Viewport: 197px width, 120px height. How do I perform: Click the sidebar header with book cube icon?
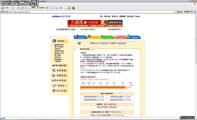point(60,41)
